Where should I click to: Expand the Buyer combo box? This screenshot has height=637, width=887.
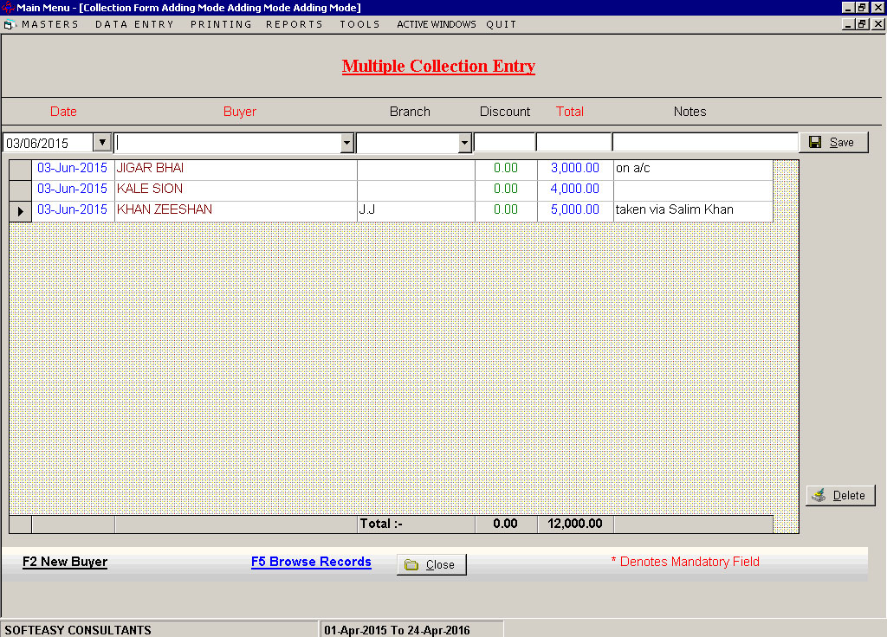347,143
